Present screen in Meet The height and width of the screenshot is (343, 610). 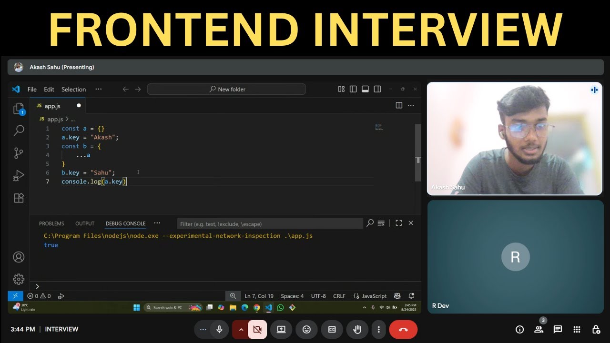281,329
